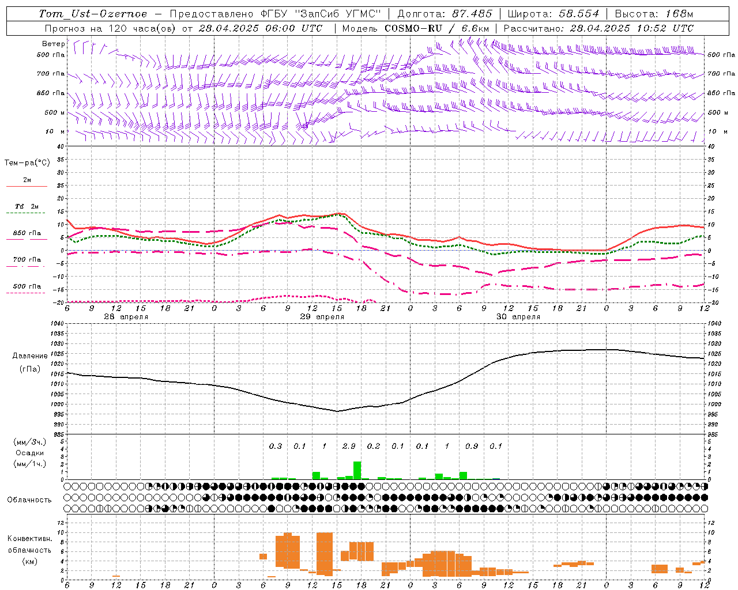The height and width of the screenshot is (590, 738).
Task: Select the Осадки precipitation label
Action: [x=29, y=453]
